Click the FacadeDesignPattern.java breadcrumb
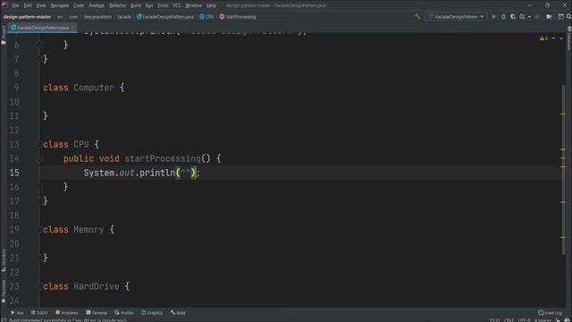 coord(165,17)
